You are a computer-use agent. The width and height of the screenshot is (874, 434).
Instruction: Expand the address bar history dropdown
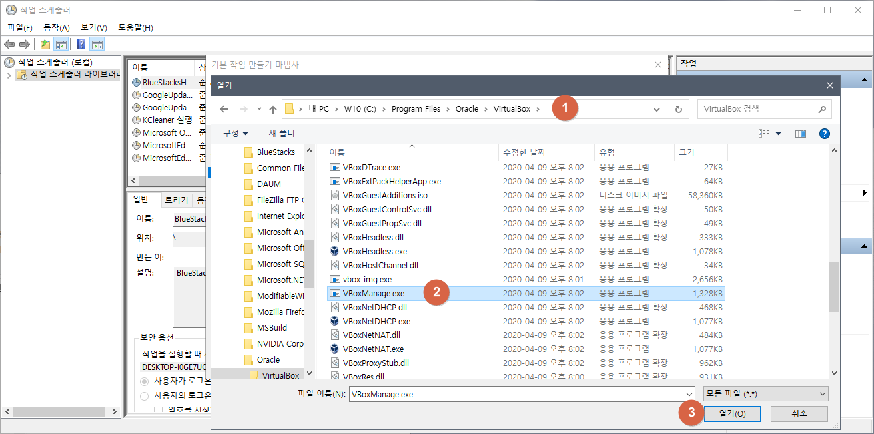[657, 109]
